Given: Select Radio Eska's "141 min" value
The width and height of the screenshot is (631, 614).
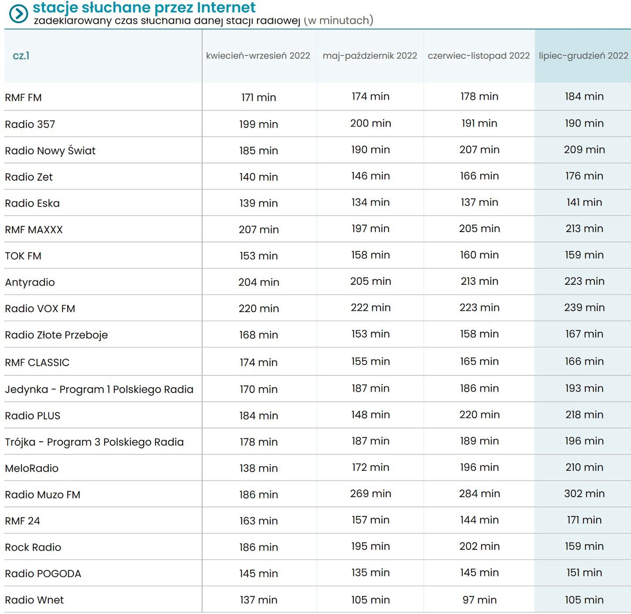Looking at the screenshot, I should coord(584,203).
